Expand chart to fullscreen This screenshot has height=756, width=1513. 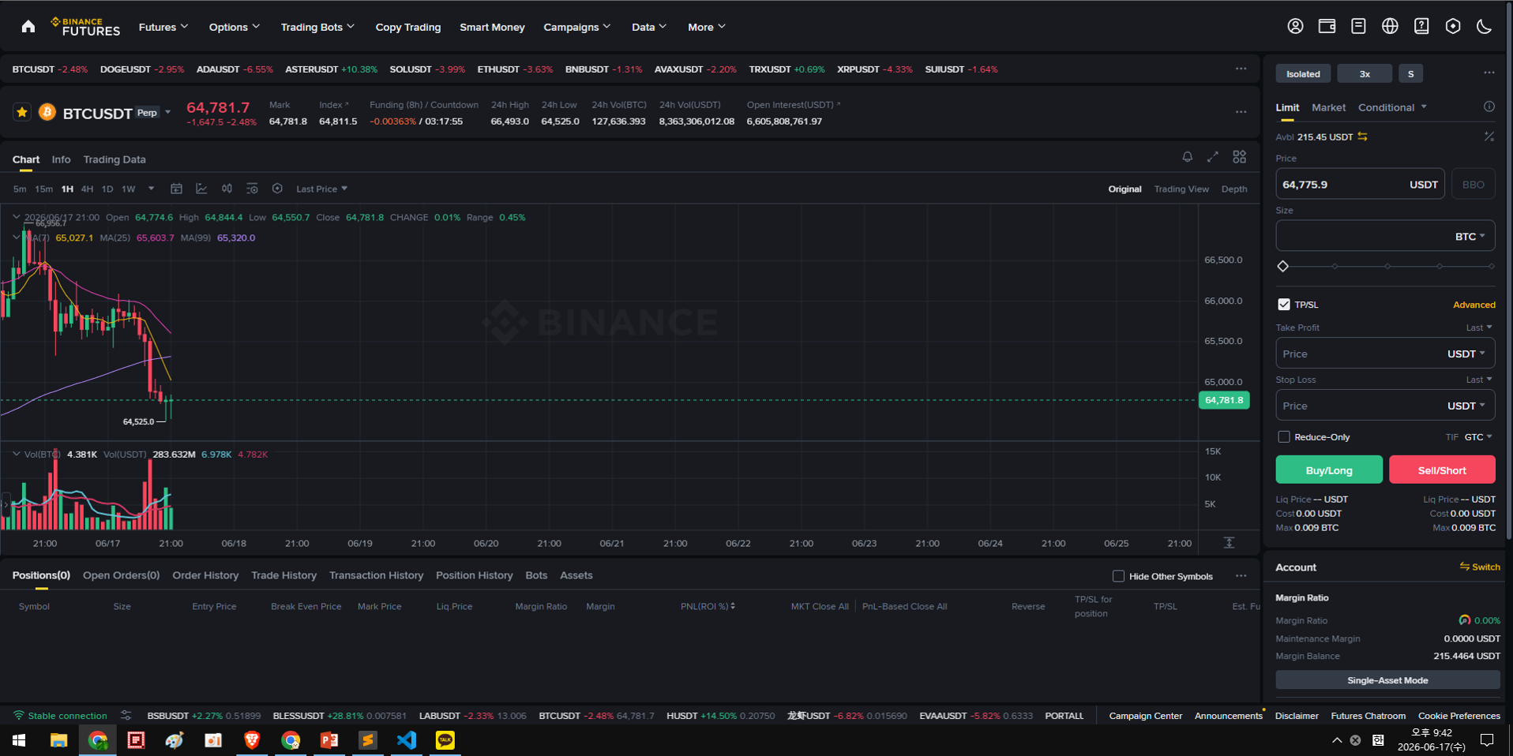(1213, 157)
